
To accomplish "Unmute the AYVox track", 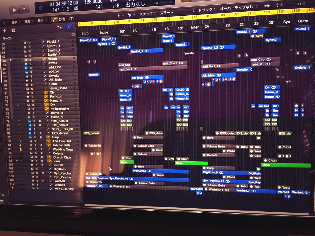I will 26,64.
